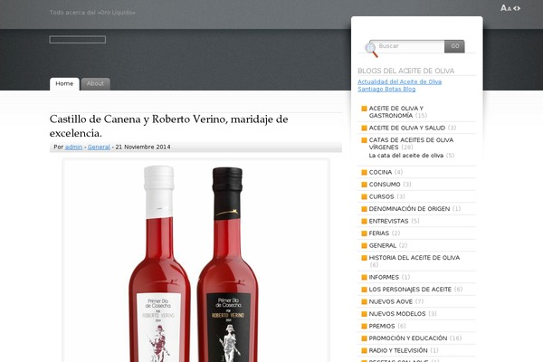Open Aceite de Oliva y Gastronomía category

click(395, 112)
